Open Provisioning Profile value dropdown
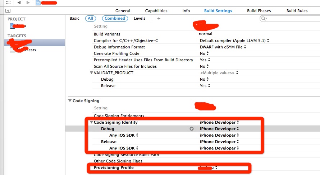 (207, 168)
